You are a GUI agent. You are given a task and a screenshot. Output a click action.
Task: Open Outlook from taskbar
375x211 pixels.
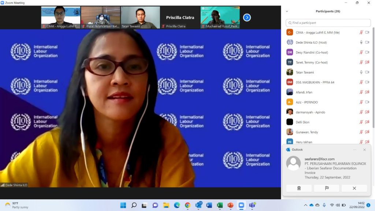(x=198, y=205)
